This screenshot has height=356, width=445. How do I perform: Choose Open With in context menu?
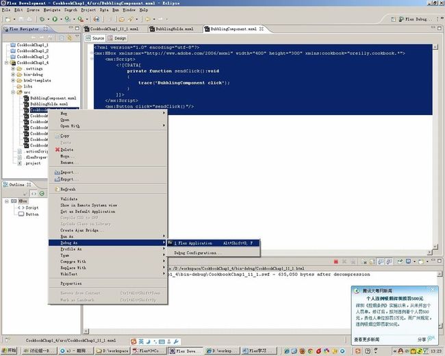coord(108,126)
